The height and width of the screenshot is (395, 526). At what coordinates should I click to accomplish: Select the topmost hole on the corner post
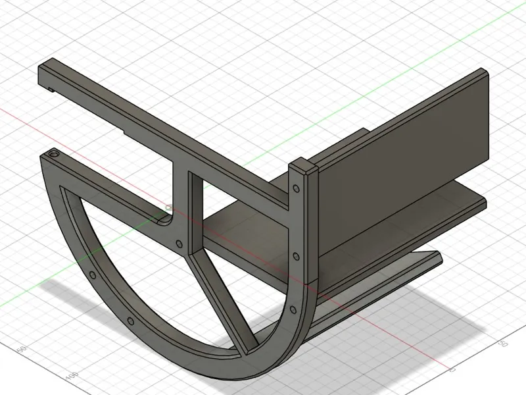[297, 189]
